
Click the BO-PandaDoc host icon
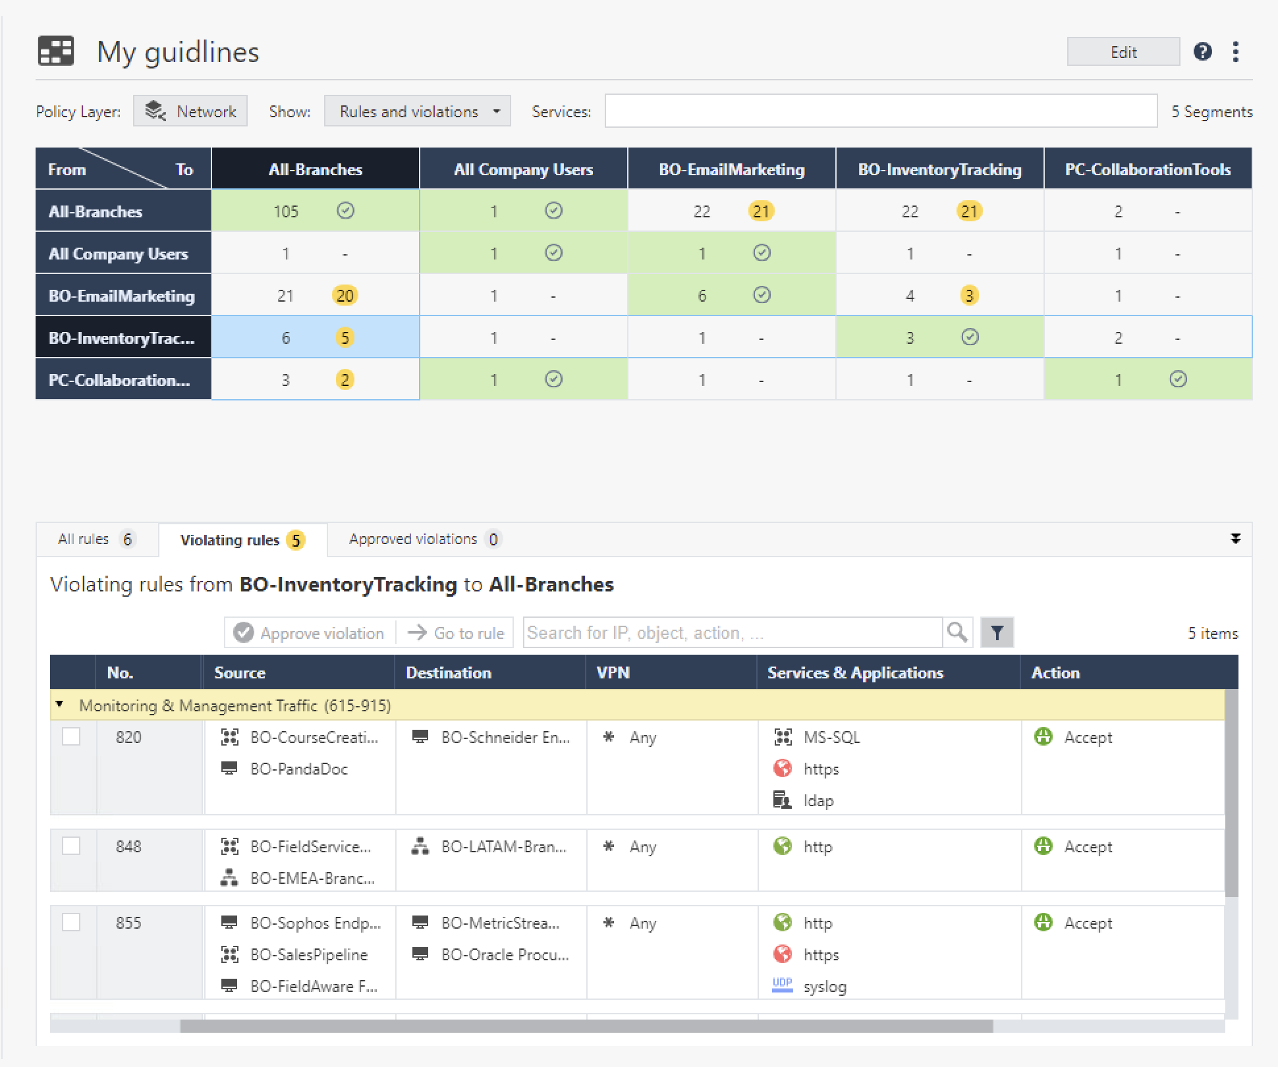click(229, 768)
